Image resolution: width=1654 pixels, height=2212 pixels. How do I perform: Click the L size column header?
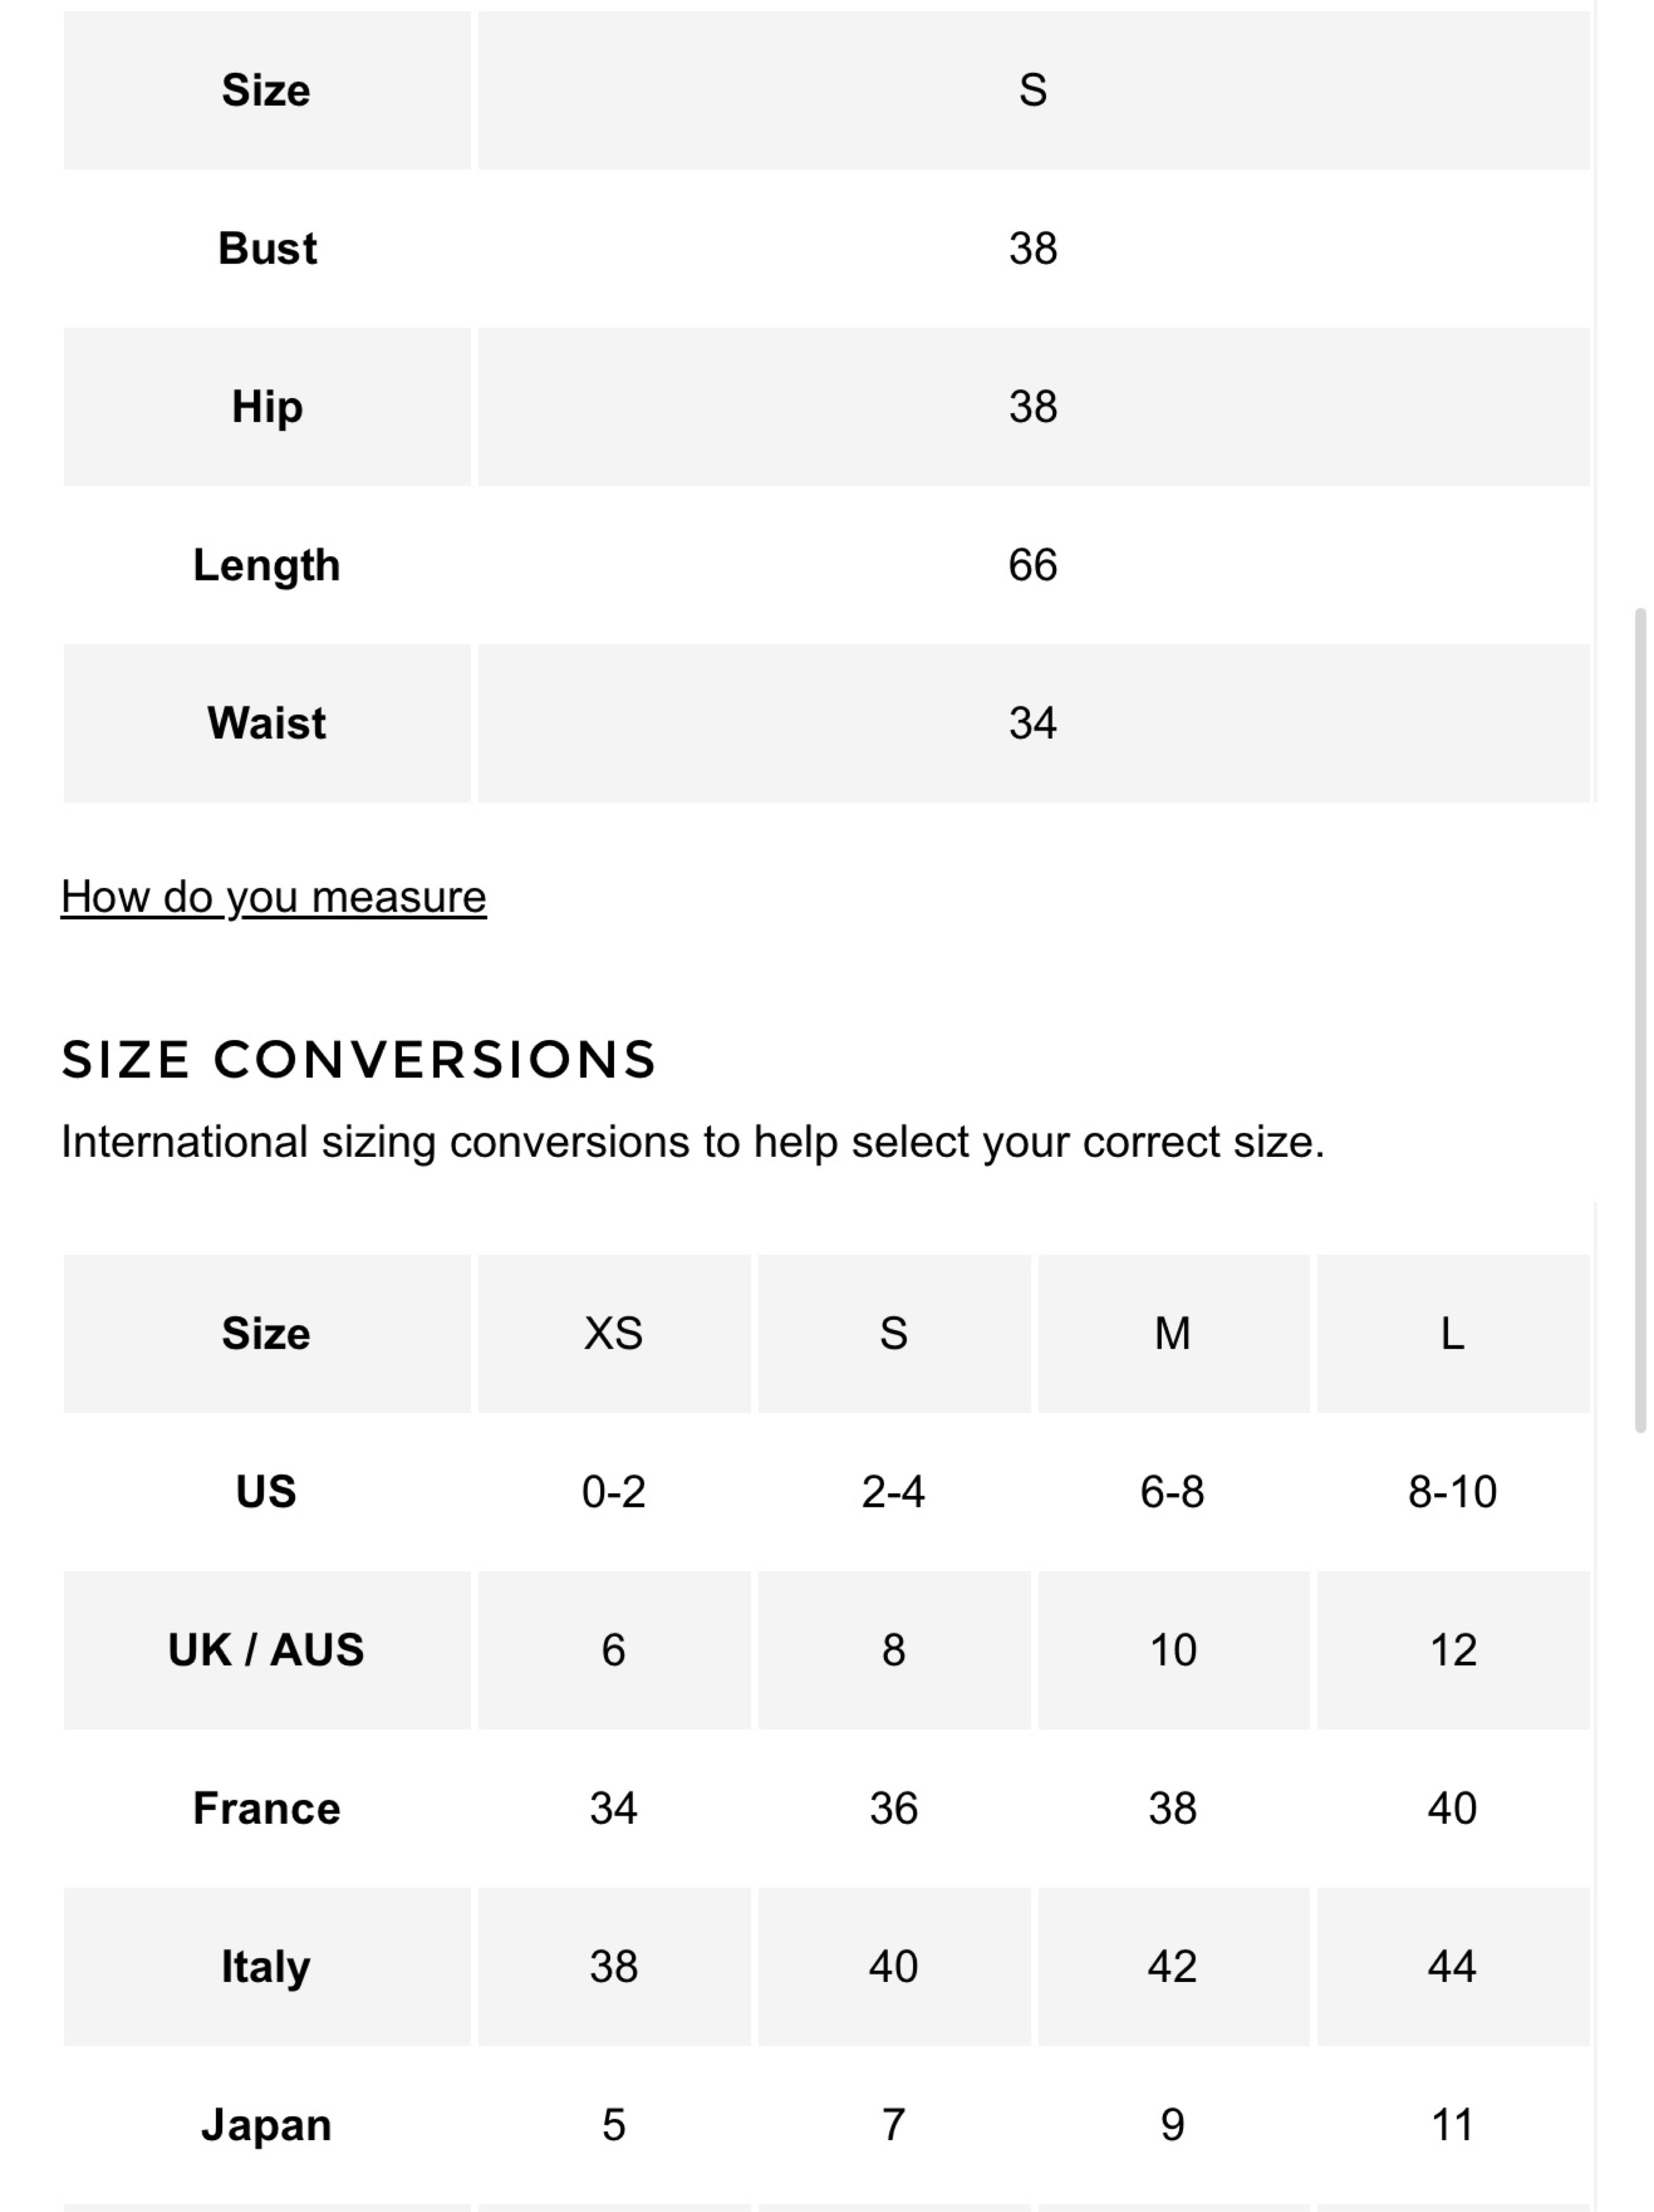pos(1453,1334)
